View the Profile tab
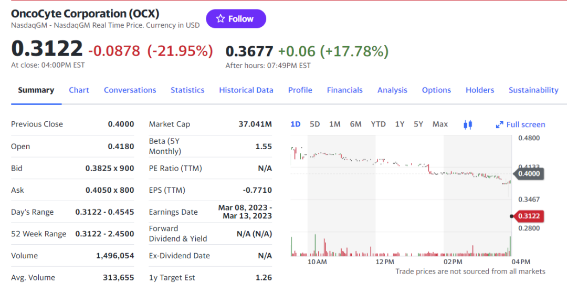Screen dimensions: 567x303 (x=300, y=90)
